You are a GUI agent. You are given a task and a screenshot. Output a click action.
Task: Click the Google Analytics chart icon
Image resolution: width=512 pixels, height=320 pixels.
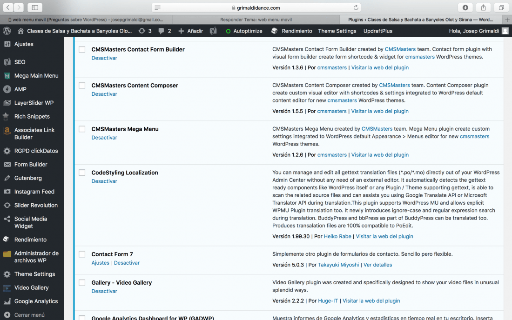coord(7,301)
